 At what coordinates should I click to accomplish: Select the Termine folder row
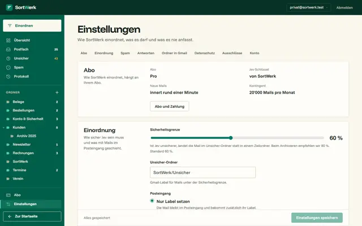tap(32, 170)
